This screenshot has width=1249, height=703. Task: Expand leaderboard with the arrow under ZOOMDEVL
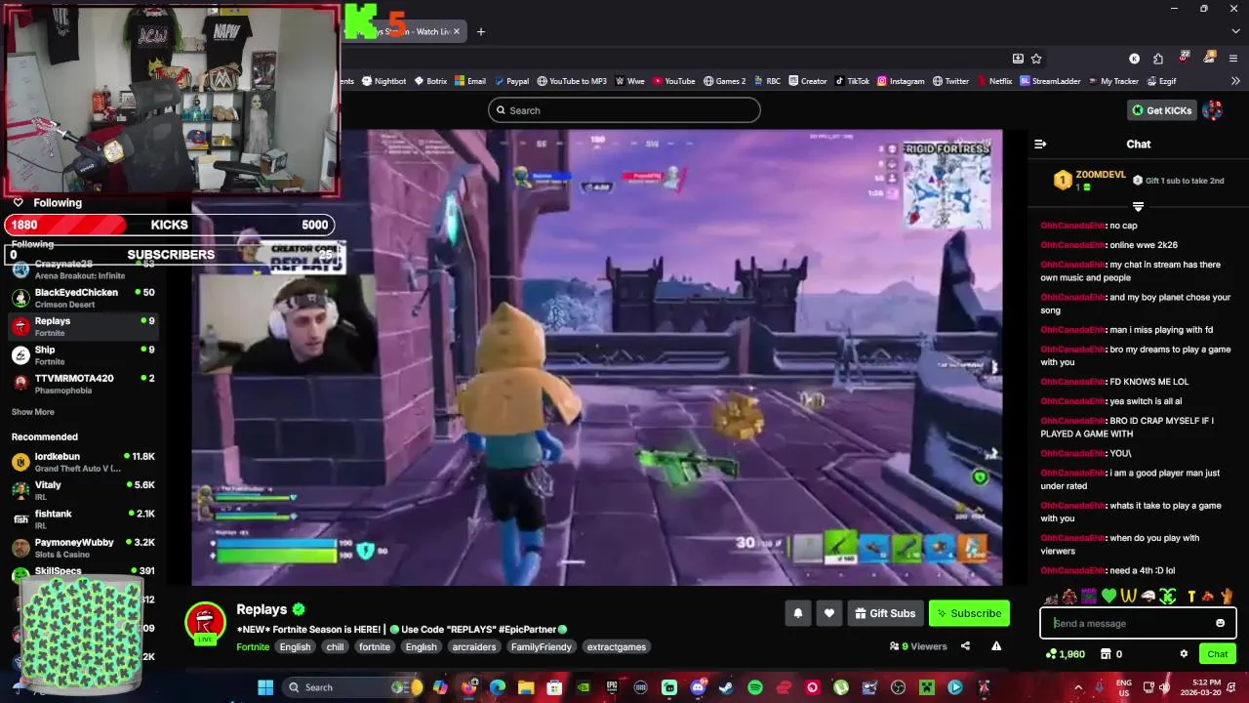click(x=1138, y=206)
